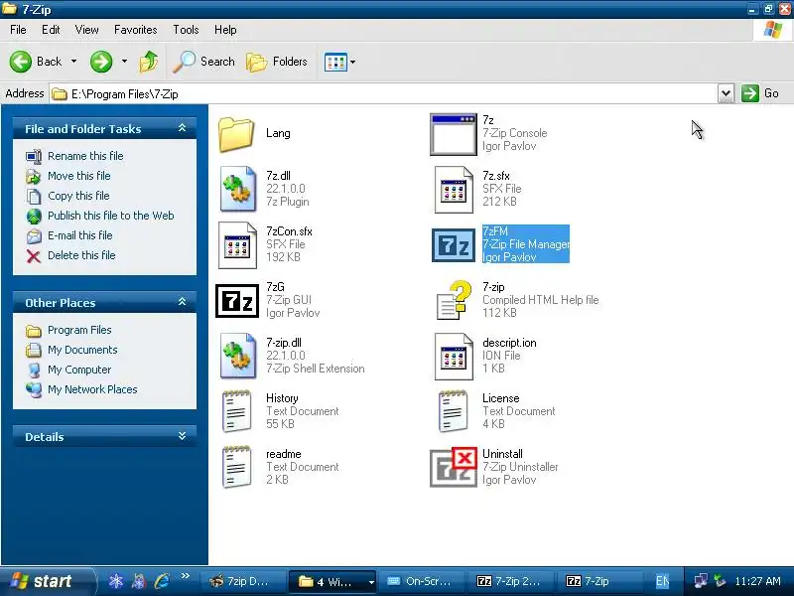Click Publish this file to the Web
Image resolution: width=794 pixels, height=596 pixels.
pos(111,216)
